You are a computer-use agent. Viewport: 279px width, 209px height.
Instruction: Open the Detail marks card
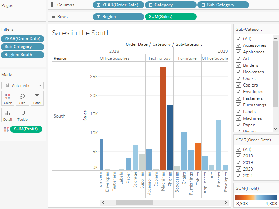pos(8,115)
